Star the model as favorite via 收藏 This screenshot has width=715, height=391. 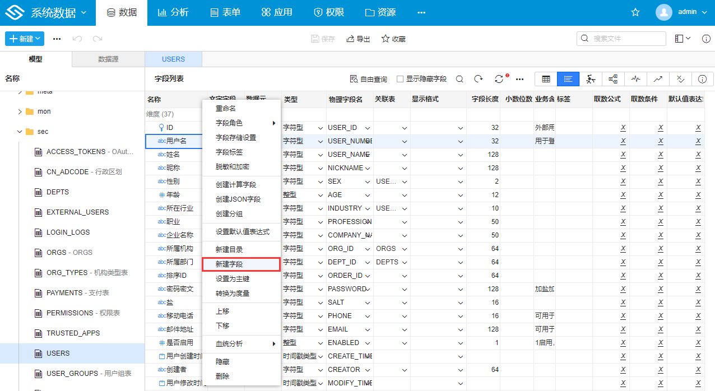click(393, 39)
